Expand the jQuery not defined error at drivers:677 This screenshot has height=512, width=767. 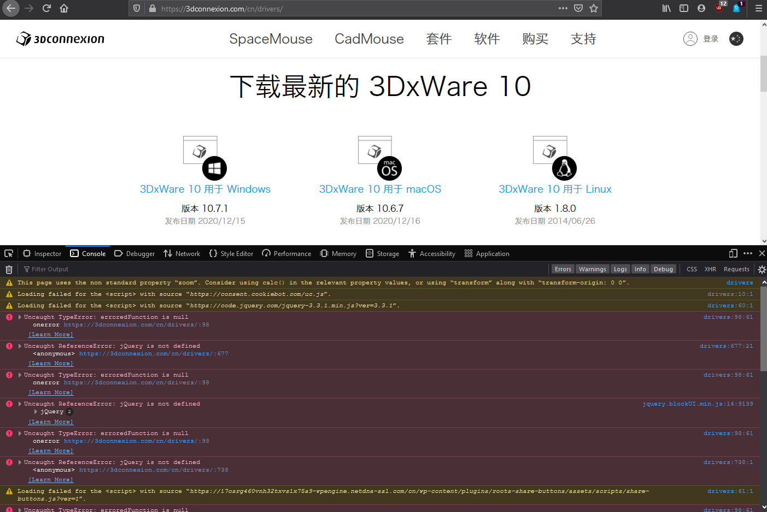tap(20, 346)
